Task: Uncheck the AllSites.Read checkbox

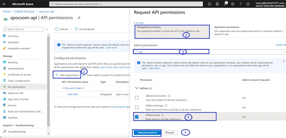Action: [137, 117]
